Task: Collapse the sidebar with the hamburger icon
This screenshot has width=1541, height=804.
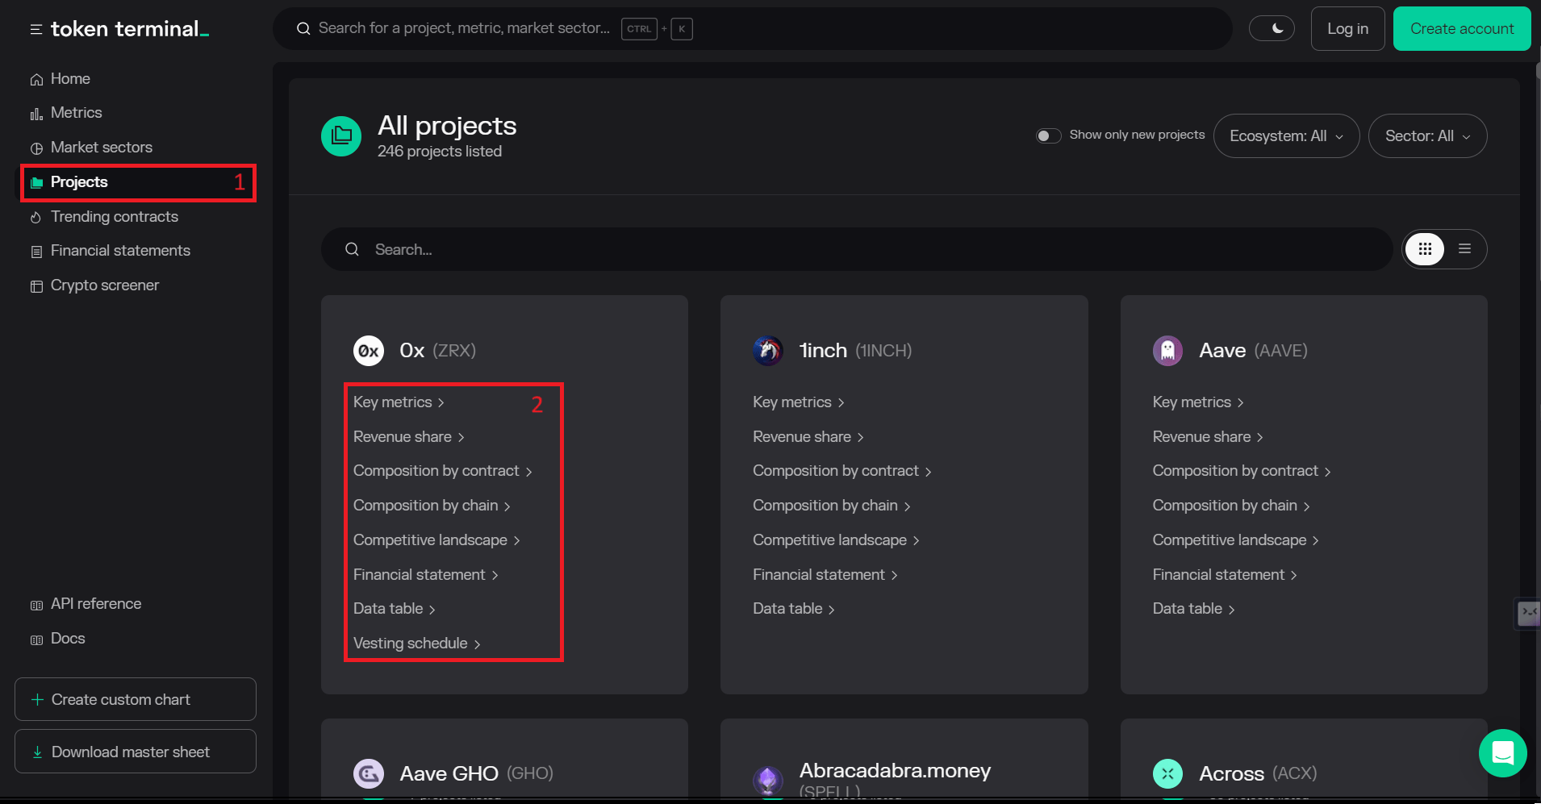Action: click(36, 29)
